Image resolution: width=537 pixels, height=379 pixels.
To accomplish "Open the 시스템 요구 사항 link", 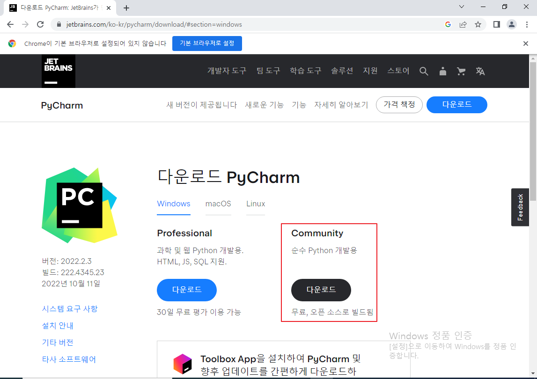I will coord(70,309).
